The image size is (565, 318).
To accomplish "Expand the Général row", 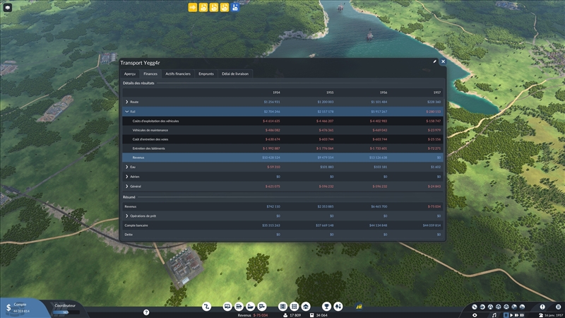I will pyautogui.click(x=127, y=187).
